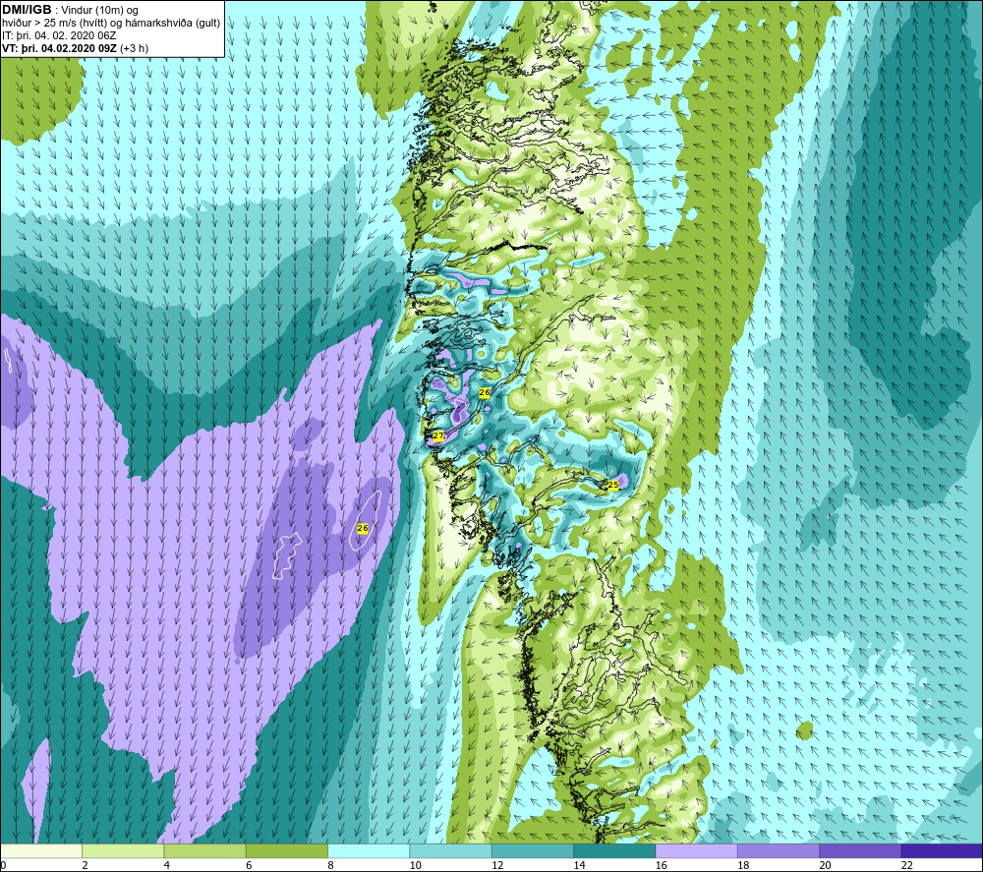The width and height of the screenshot is (983, 872).
Task: Click the legend scale number 6
Action: pos(249,865)
